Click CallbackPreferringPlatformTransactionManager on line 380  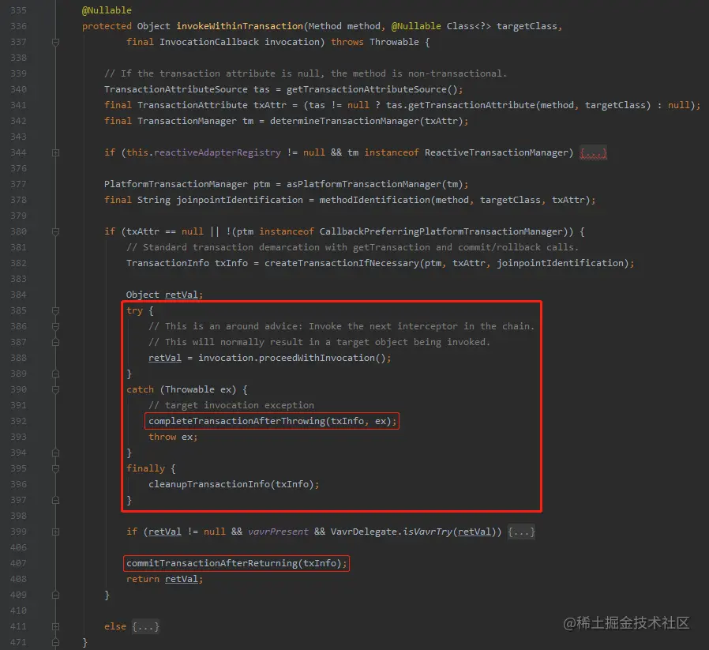[441, 231]
